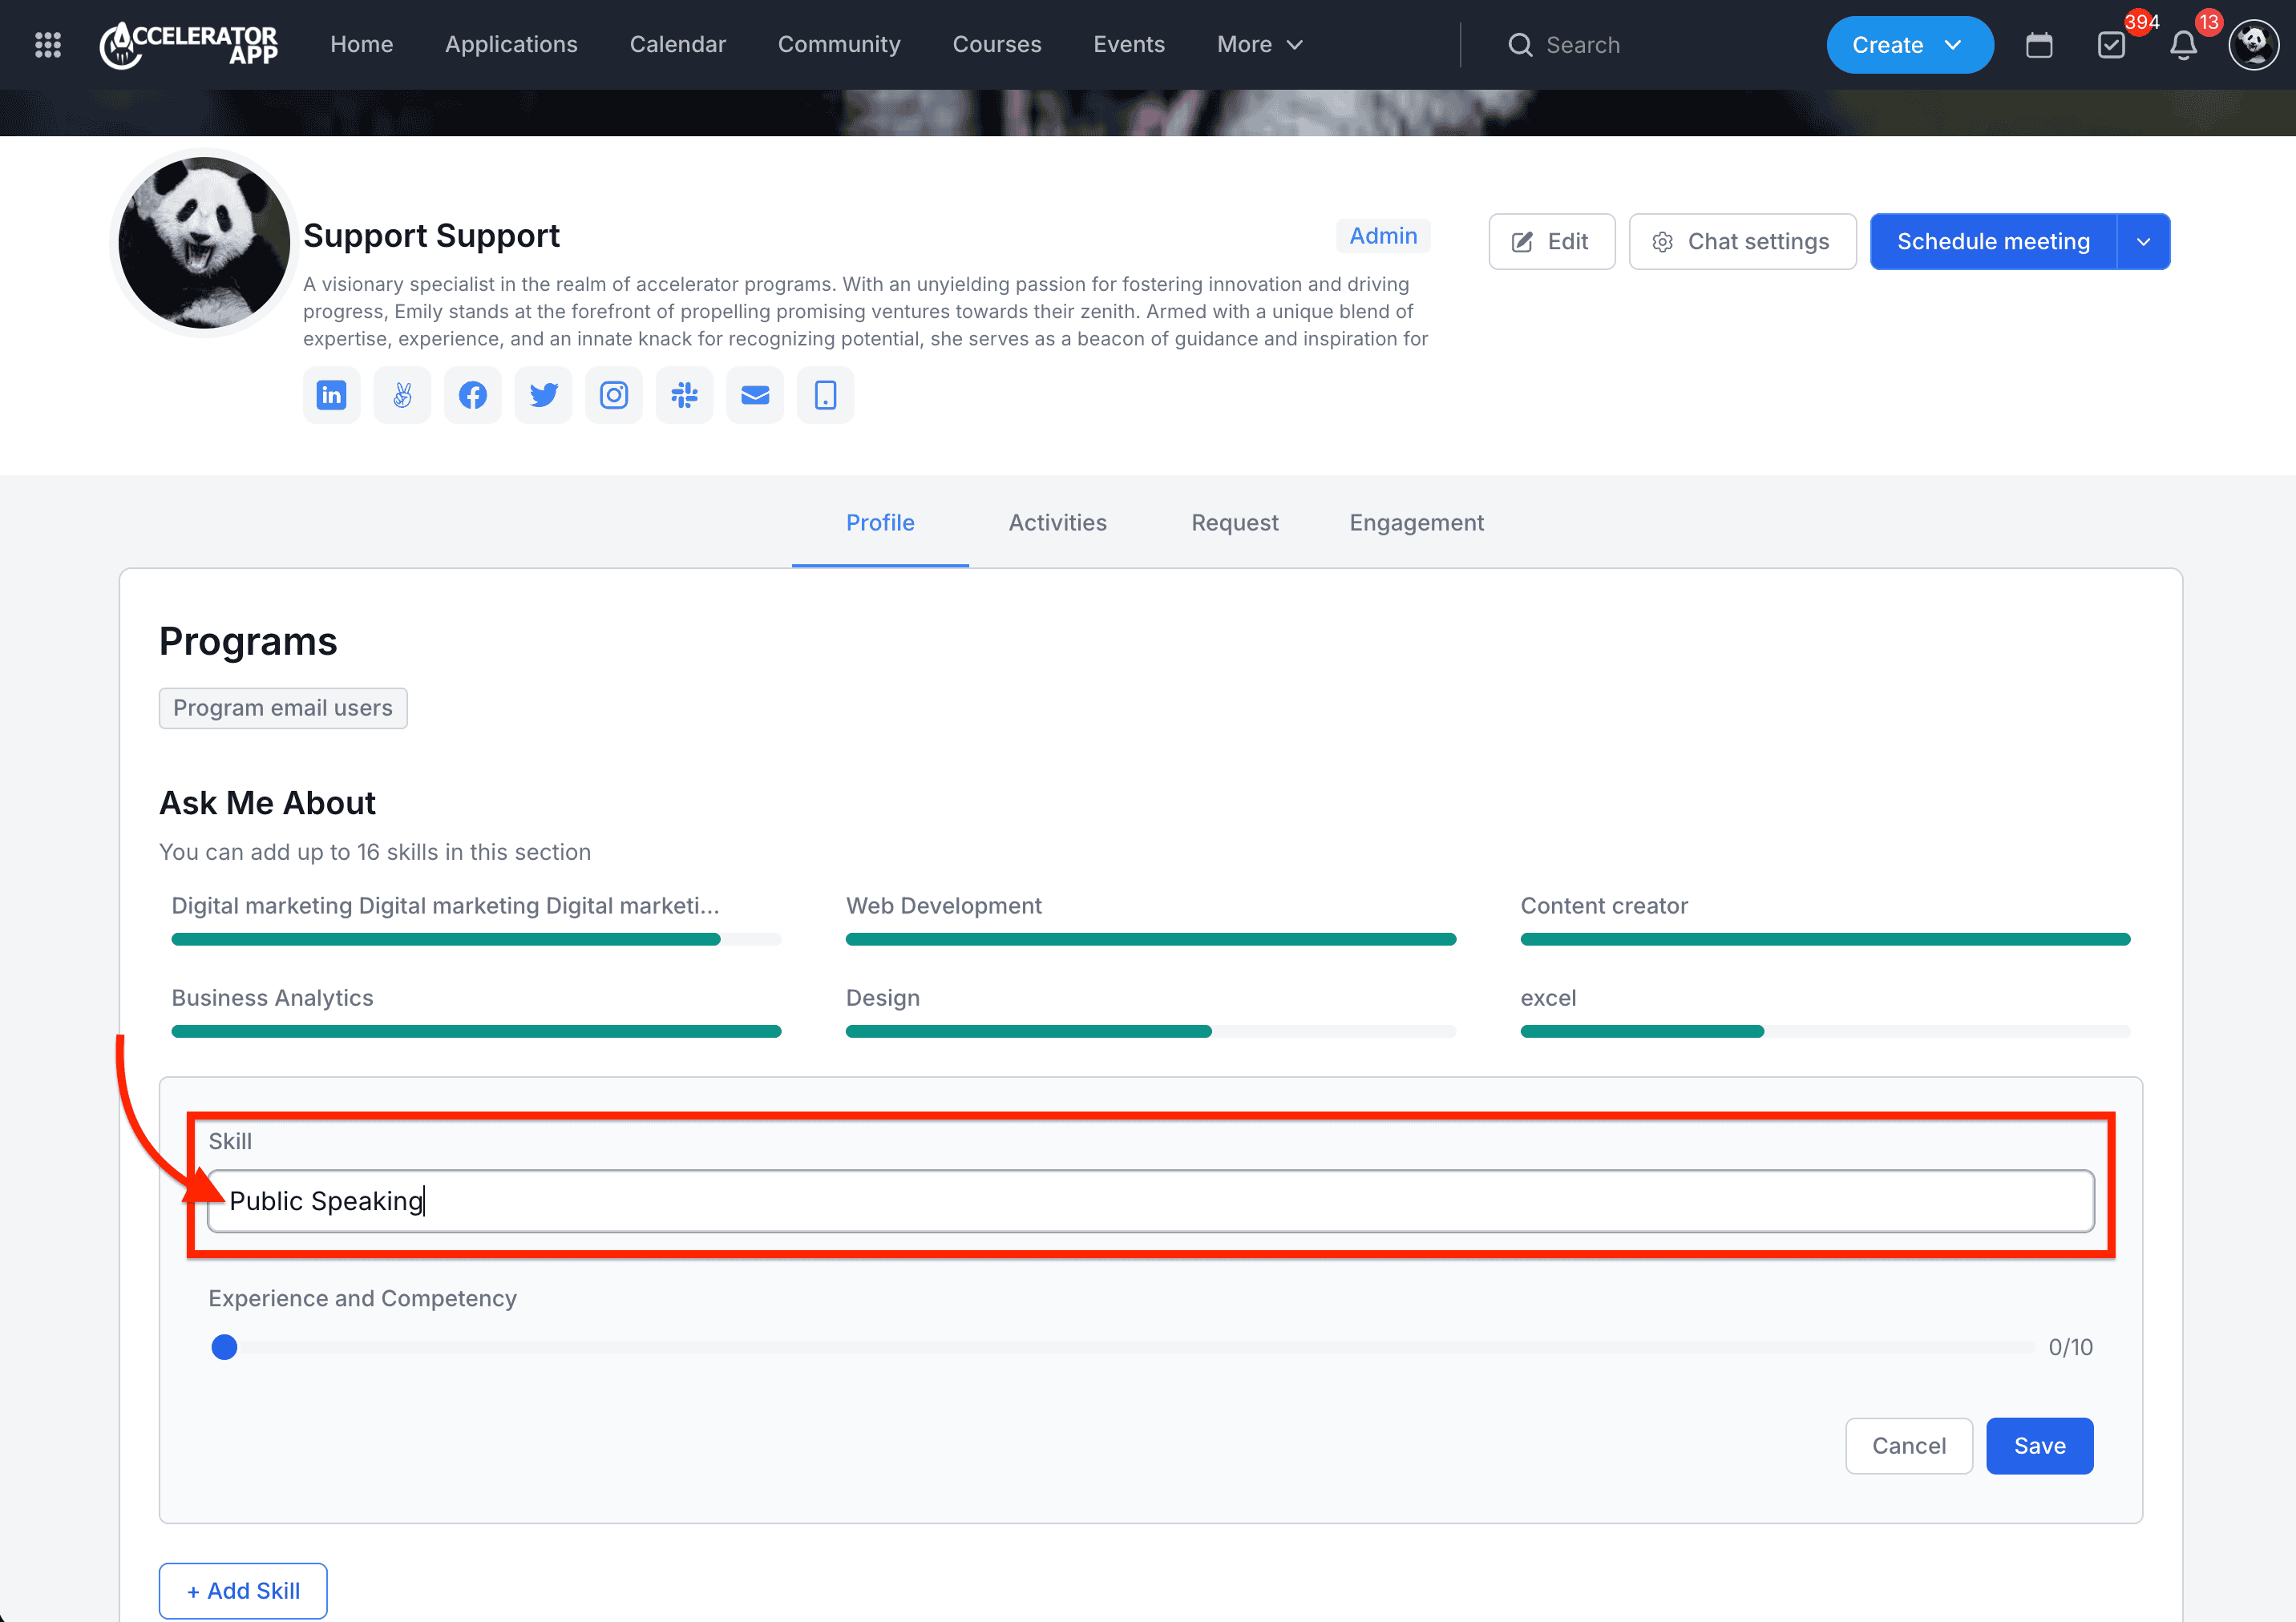Open notifications bell icon
This screenshot has height=1622, width=2296.
(x=2183, y=45)
